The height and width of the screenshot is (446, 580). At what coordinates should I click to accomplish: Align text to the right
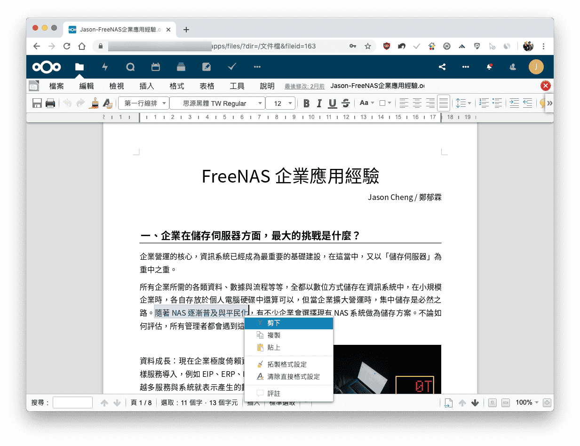coord(430,103)
